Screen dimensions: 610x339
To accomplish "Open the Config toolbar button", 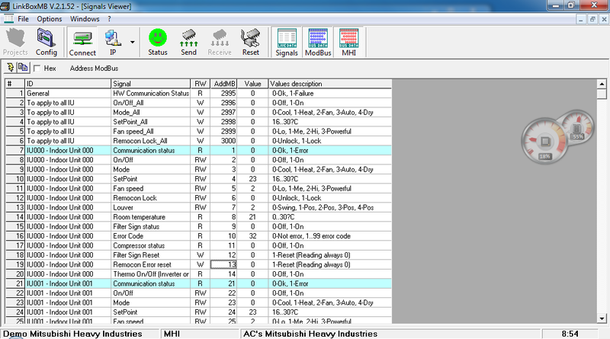I will (47, 41).
